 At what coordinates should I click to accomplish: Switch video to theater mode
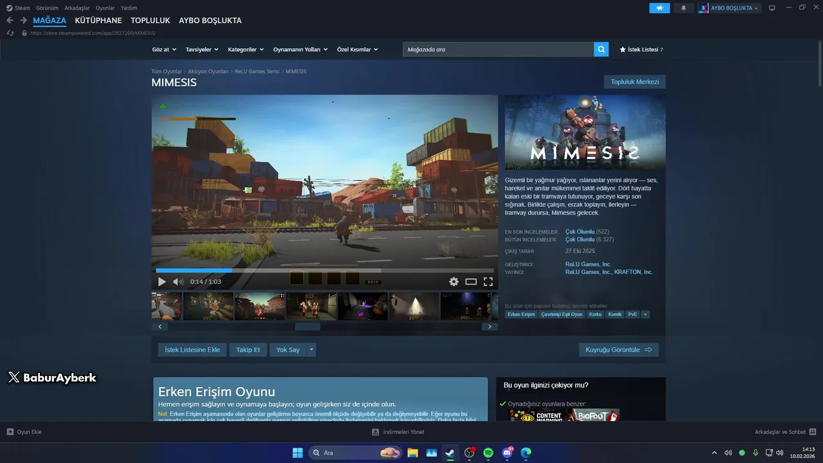[471, 282]
